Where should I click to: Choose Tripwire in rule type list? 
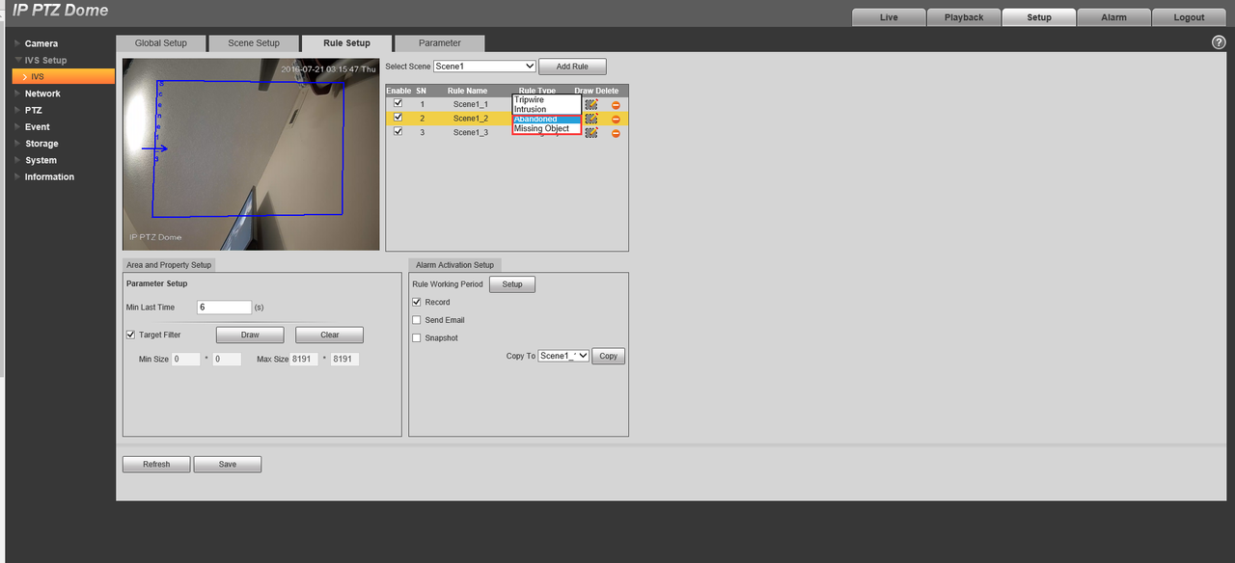pos(546,99)
